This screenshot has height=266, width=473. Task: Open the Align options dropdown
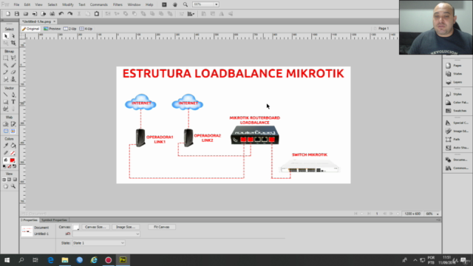[191, 14]
